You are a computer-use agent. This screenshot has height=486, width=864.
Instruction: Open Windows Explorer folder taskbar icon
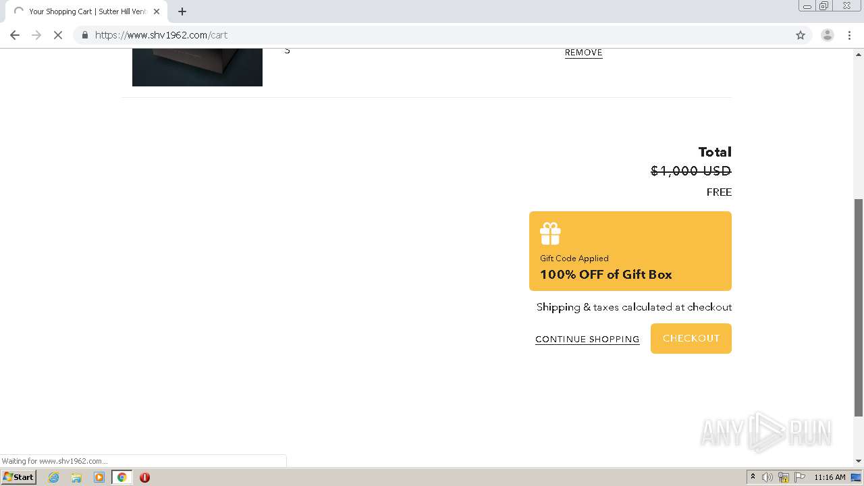76,477
